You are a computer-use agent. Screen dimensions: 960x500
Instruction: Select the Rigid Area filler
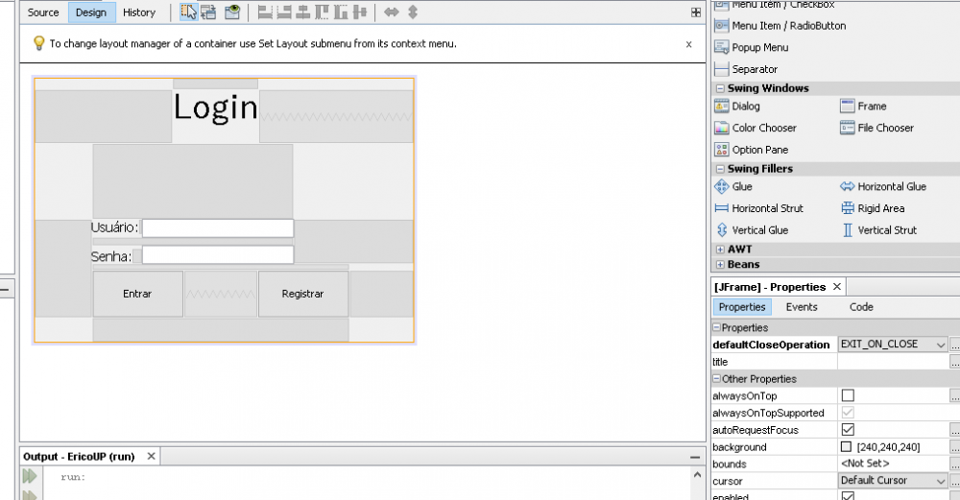tap(880, 208)
